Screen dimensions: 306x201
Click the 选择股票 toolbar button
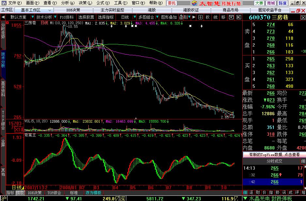click(86, 17)
